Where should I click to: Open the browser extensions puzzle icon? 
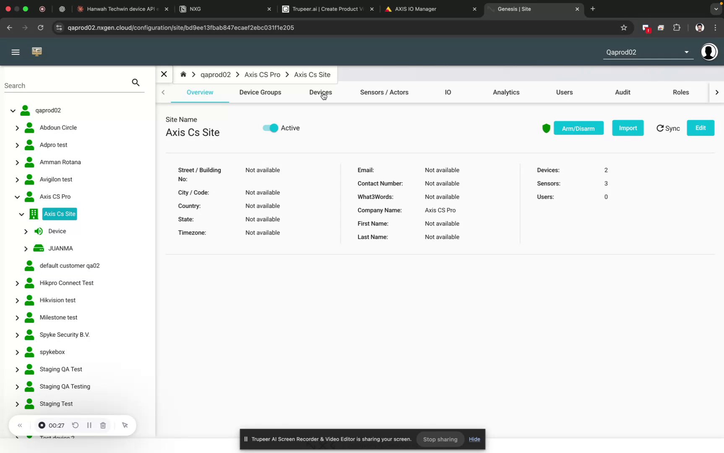677,28
